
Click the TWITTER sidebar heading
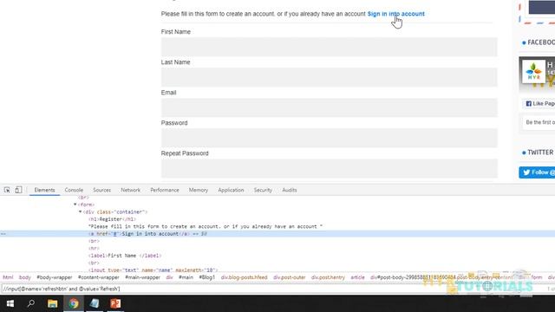[540, 153]
